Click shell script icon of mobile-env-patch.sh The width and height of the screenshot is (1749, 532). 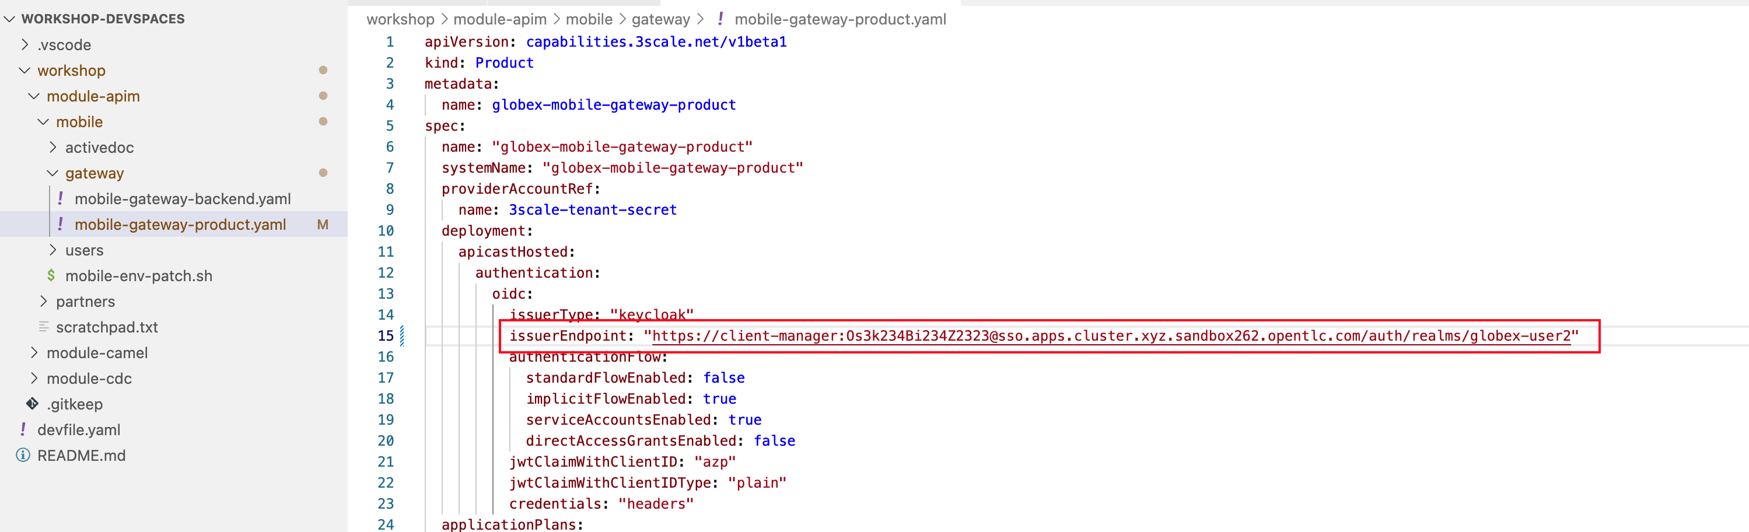[x=51, y=275]
